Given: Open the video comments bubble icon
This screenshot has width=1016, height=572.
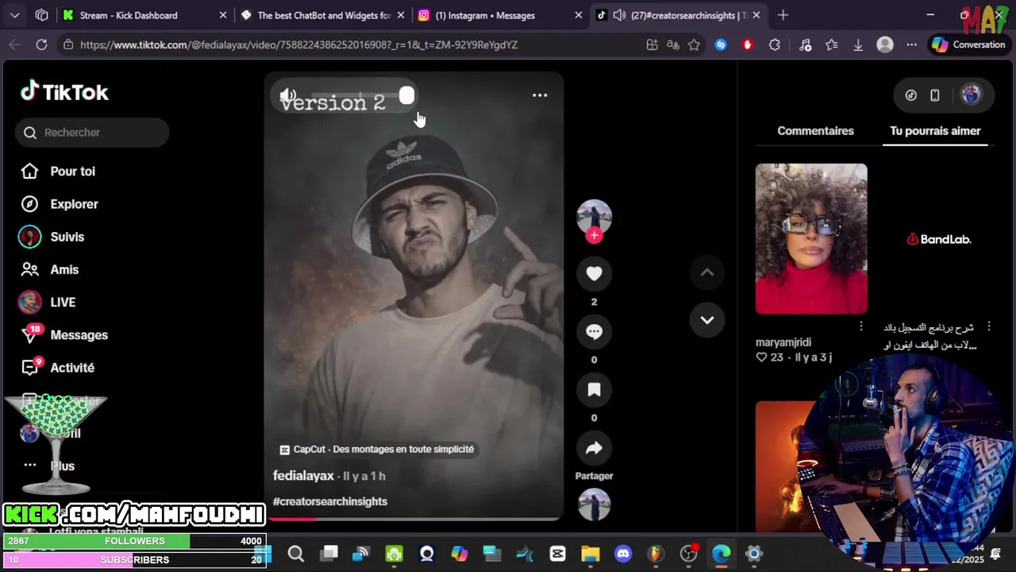Looking at the screenshot, I should (x=594, y=331).
